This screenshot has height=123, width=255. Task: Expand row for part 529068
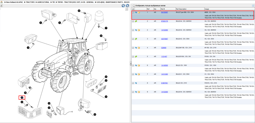point(133,48)
